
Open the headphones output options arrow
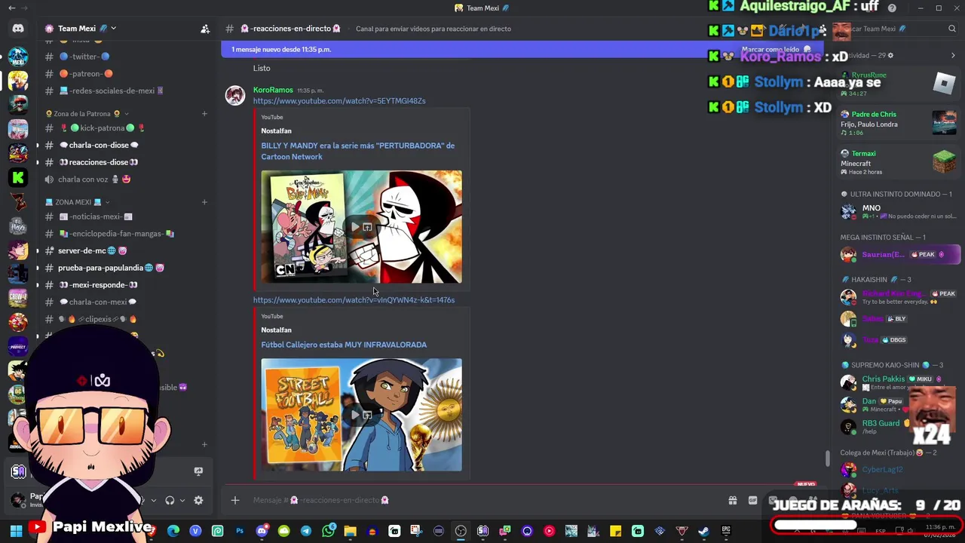[x=182, y=500]
